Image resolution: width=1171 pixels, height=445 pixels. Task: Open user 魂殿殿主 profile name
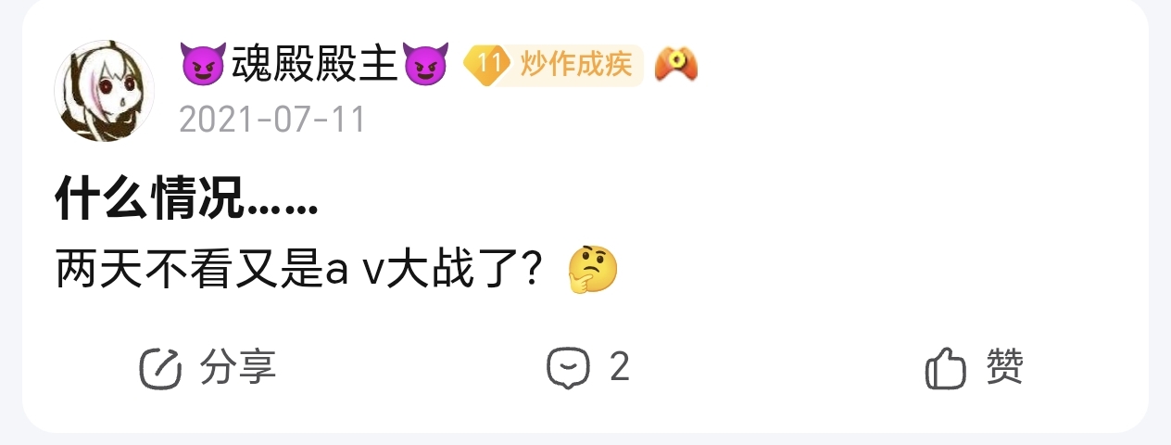point(314,64)
